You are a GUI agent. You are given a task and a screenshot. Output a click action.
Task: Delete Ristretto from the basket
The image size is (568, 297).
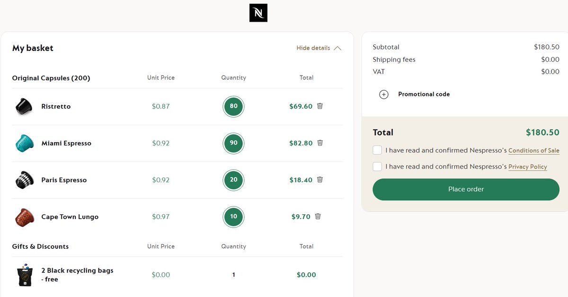pyautogui.click(x=320, y=106)
